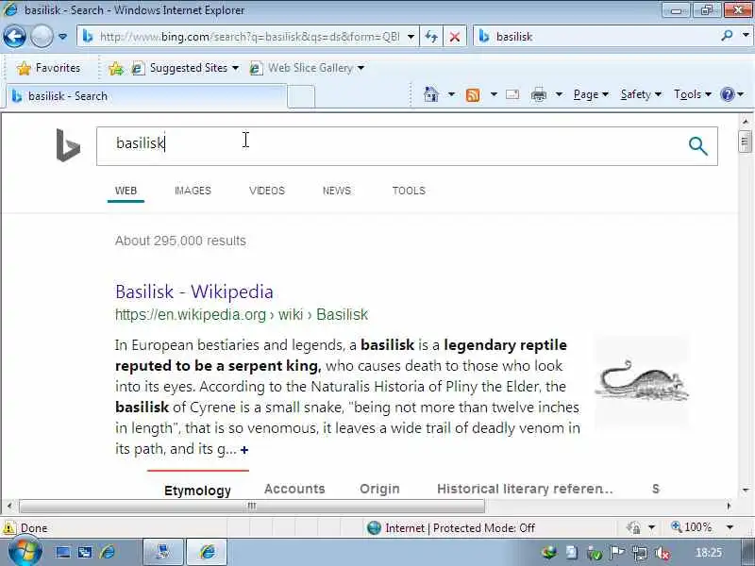Select the Accounts section tab
755x566 pixels.
click(x=294, y=489)
